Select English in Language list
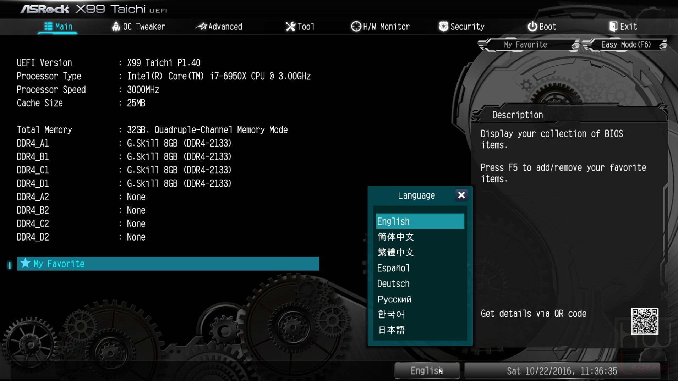Image resolution: width=678 pixels, height=381 pixels. click(x=420, y=221)
